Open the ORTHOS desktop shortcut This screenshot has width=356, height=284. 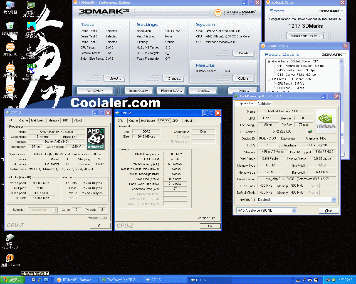tap(31, 27)
